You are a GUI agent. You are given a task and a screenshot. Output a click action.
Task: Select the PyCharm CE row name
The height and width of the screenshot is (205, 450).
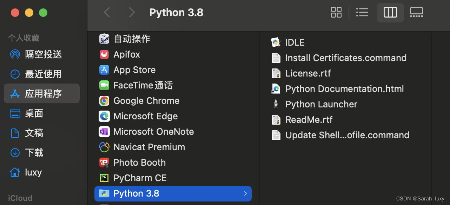coord(140,178)
